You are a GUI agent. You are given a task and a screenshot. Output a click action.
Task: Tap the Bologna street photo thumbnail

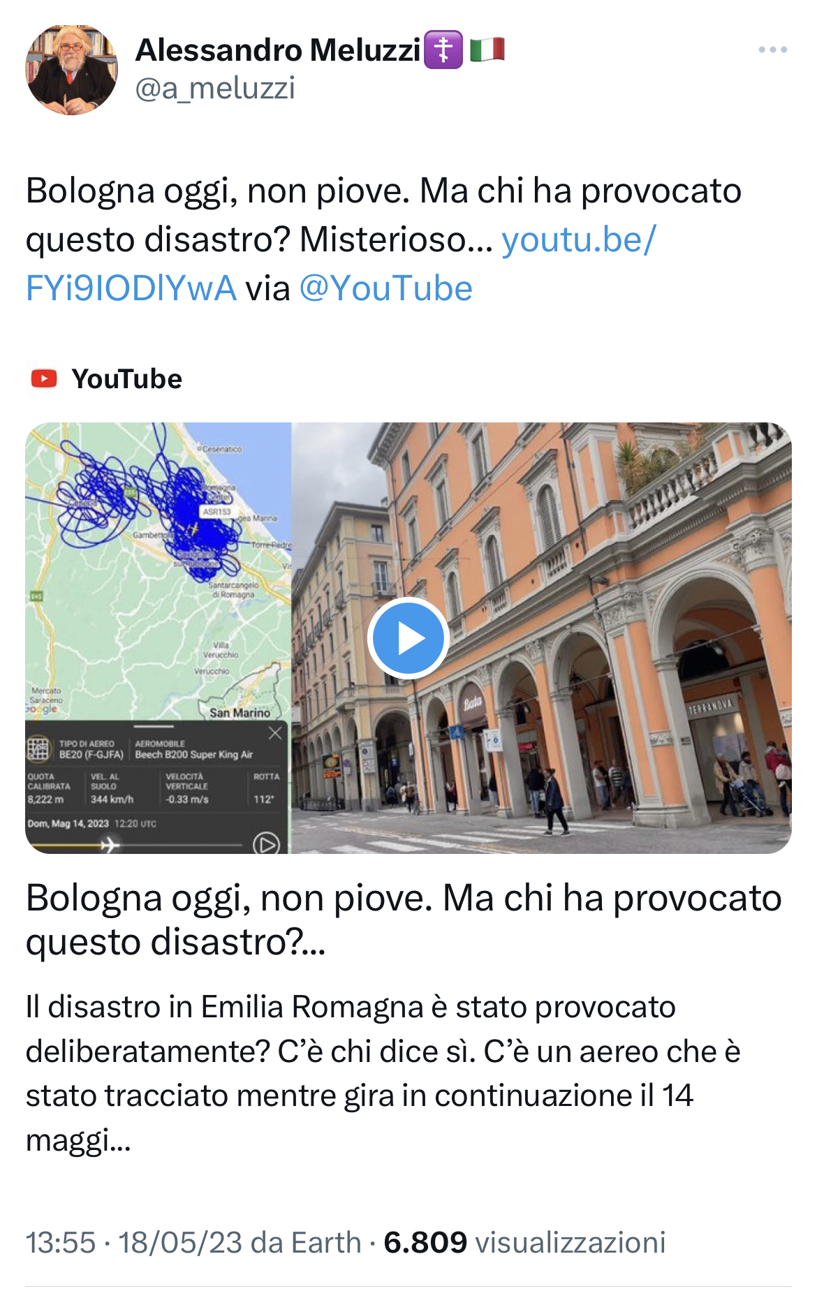(541, 637)
